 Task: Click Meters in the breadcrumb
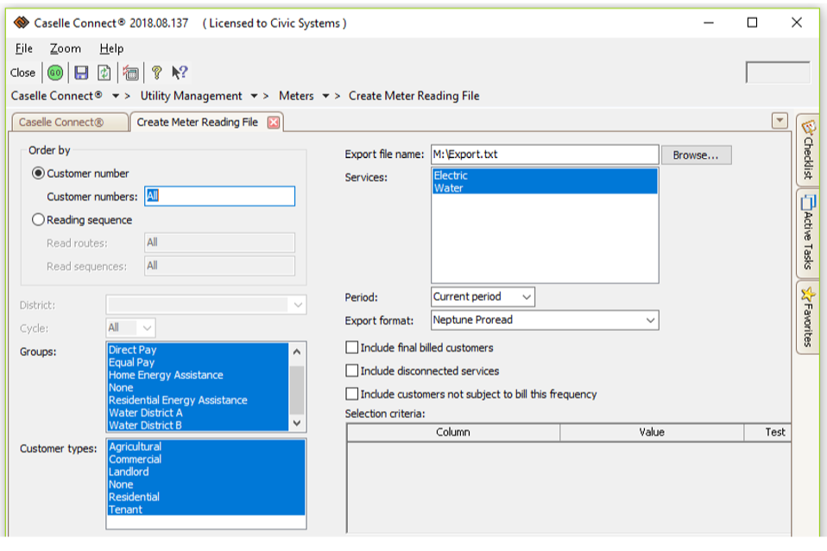tap(296, 96)
